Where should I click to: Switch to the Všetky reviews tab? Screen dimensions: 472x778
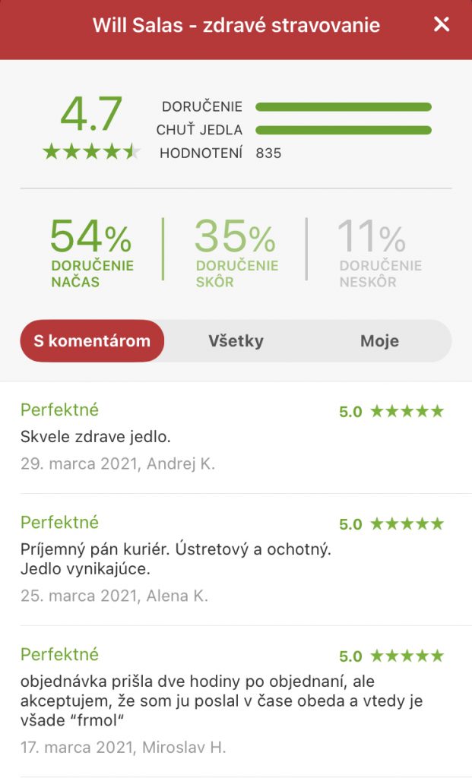(236, 341)
